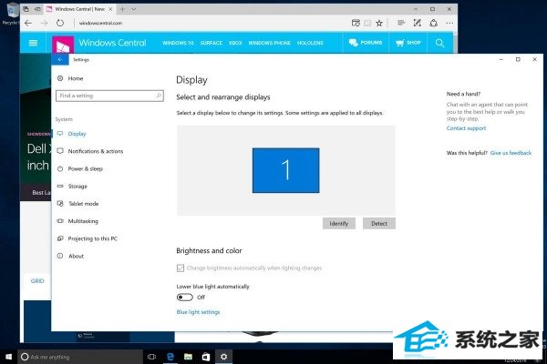
Task: Expand tab preview chevron in Edge
Action: coord(134,9)
